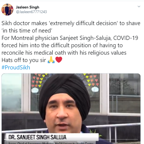Play the embedded doctor video

click(x=71, y=109)
